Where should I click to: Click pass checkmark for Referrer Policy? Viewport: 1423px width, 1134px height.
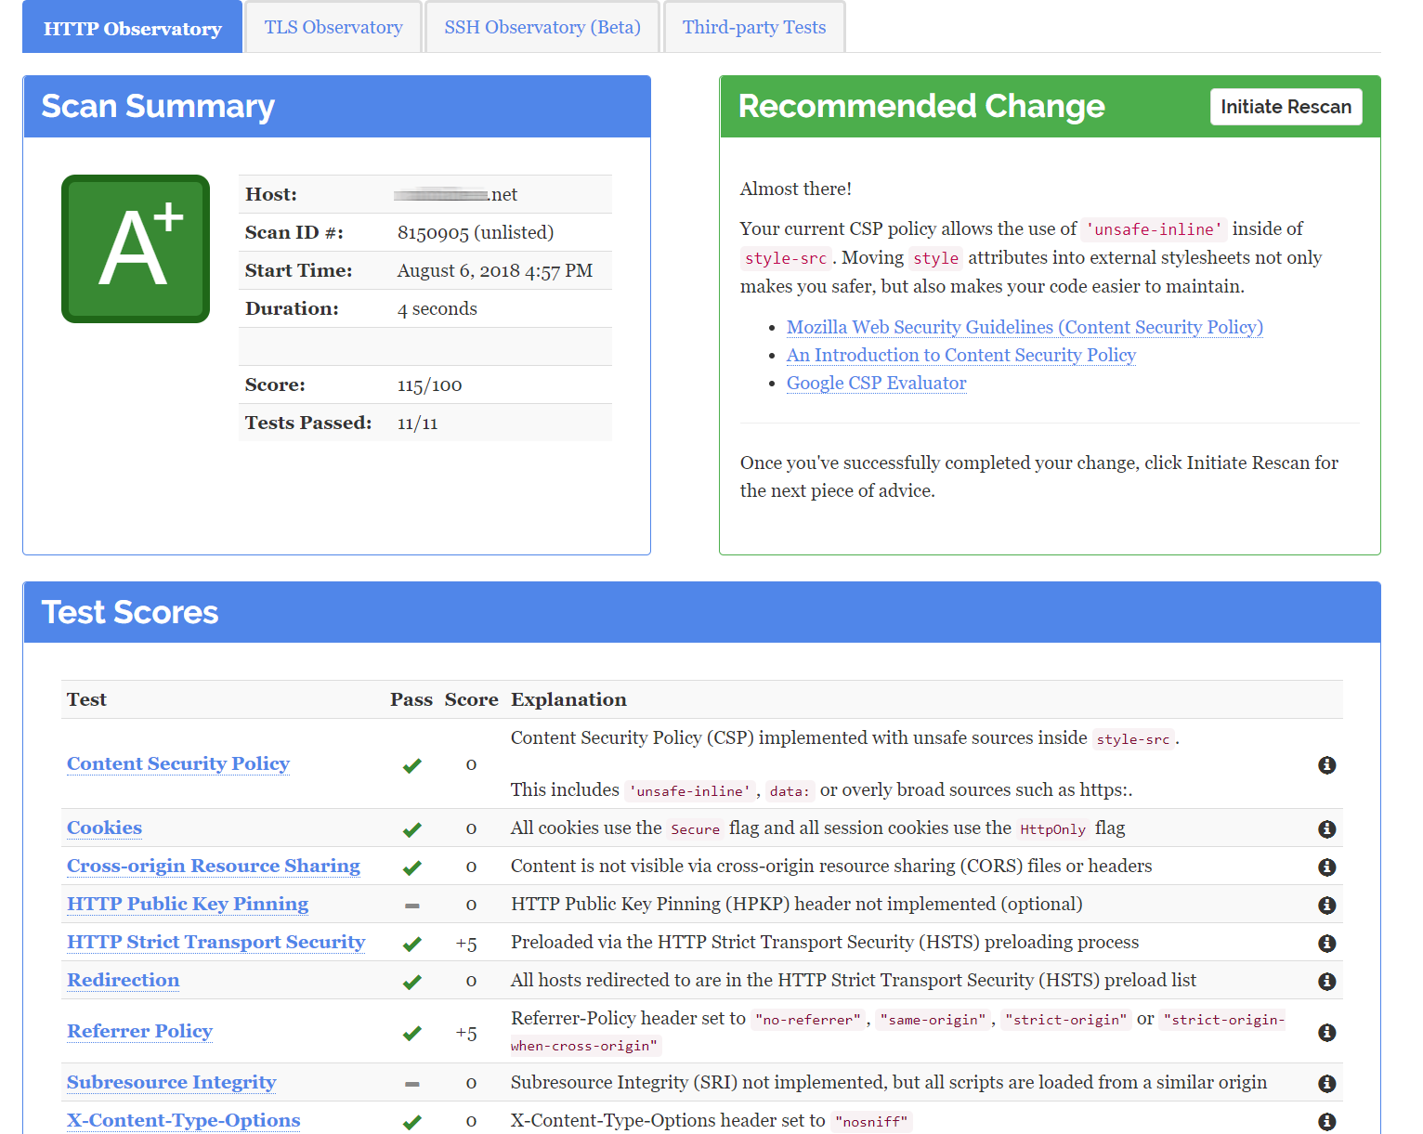pos(411,1033)
